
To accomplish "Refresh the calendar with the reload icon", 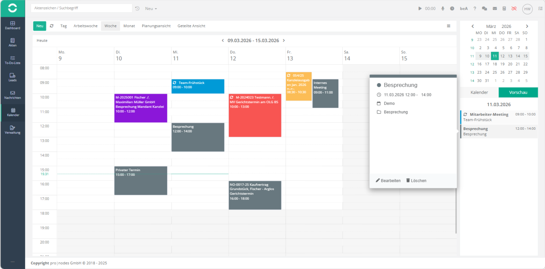I will click(x=52, y=26).
